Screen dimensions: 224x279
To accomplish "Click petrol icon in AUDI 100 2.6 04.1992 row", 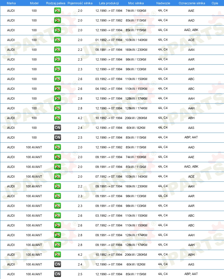I will 57,89.
